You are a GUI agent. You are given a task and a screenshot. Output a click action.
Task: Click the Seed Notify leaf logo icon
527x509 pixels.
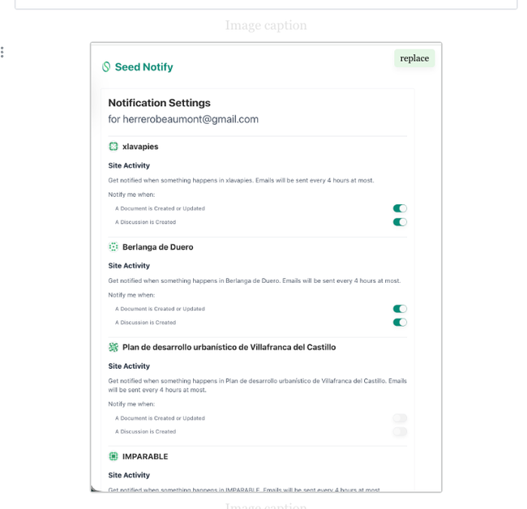coord(105,67)
